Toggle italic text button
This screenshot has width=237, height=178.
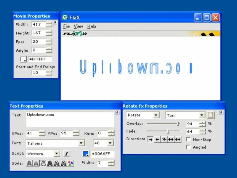66,154
